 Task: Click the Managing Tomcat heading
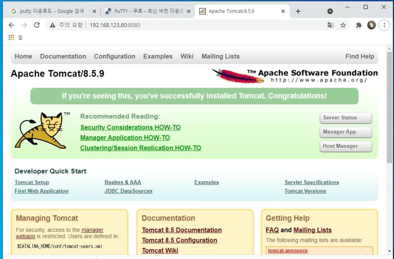point(47,218)
